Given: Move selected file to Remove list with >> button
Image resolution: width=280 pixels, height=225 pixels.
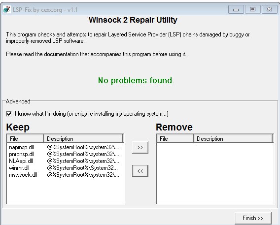Looking at the screenshot, I should (x=140, y=147).
